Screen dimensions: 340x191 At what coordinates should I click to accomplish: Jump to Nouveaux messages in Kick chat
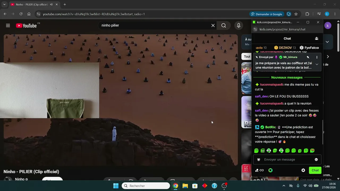[x=287, y=77]
